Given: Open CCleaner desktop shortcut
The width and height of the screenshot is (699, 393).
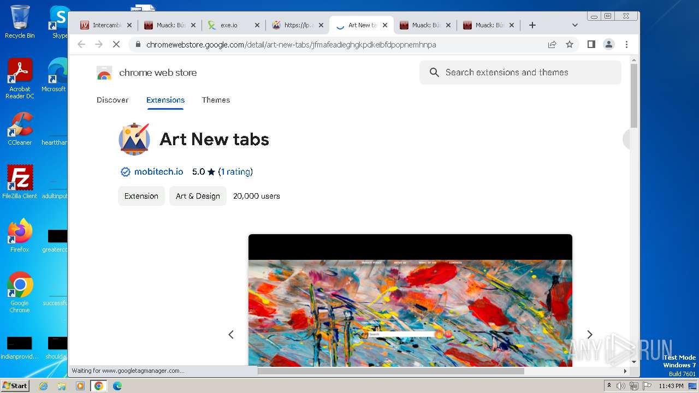Looking at the screenshot, I should (x=20, y=129).
